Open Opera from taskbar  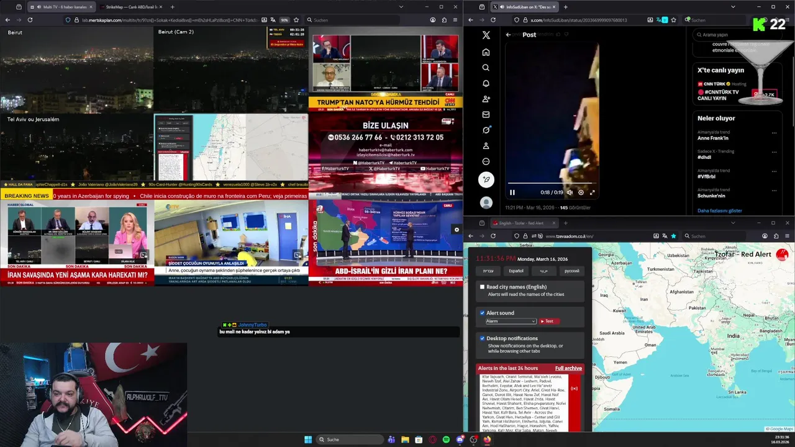[432, 440]
